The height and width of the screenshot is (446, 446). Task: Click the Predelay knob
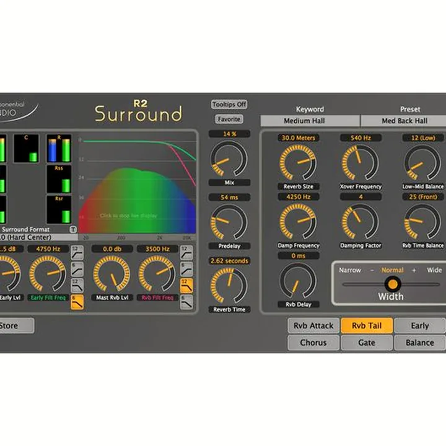pyautogui.click(x=229, y=222)
